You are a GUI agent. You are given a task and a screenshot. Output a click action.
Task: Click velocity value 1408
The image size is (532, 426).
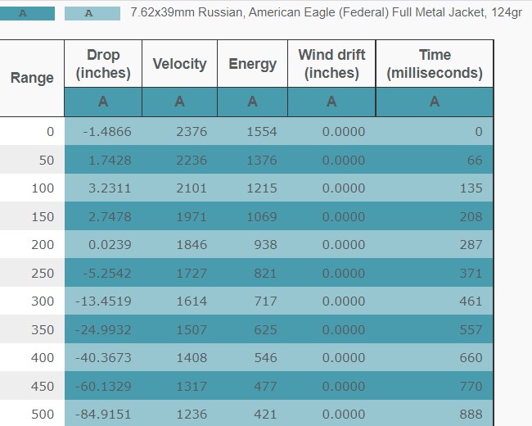click(x=192, y=357)
